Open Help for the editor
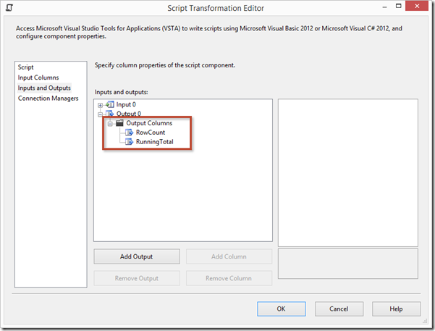This screenshot has height=331, width=435. coord(396,309)
